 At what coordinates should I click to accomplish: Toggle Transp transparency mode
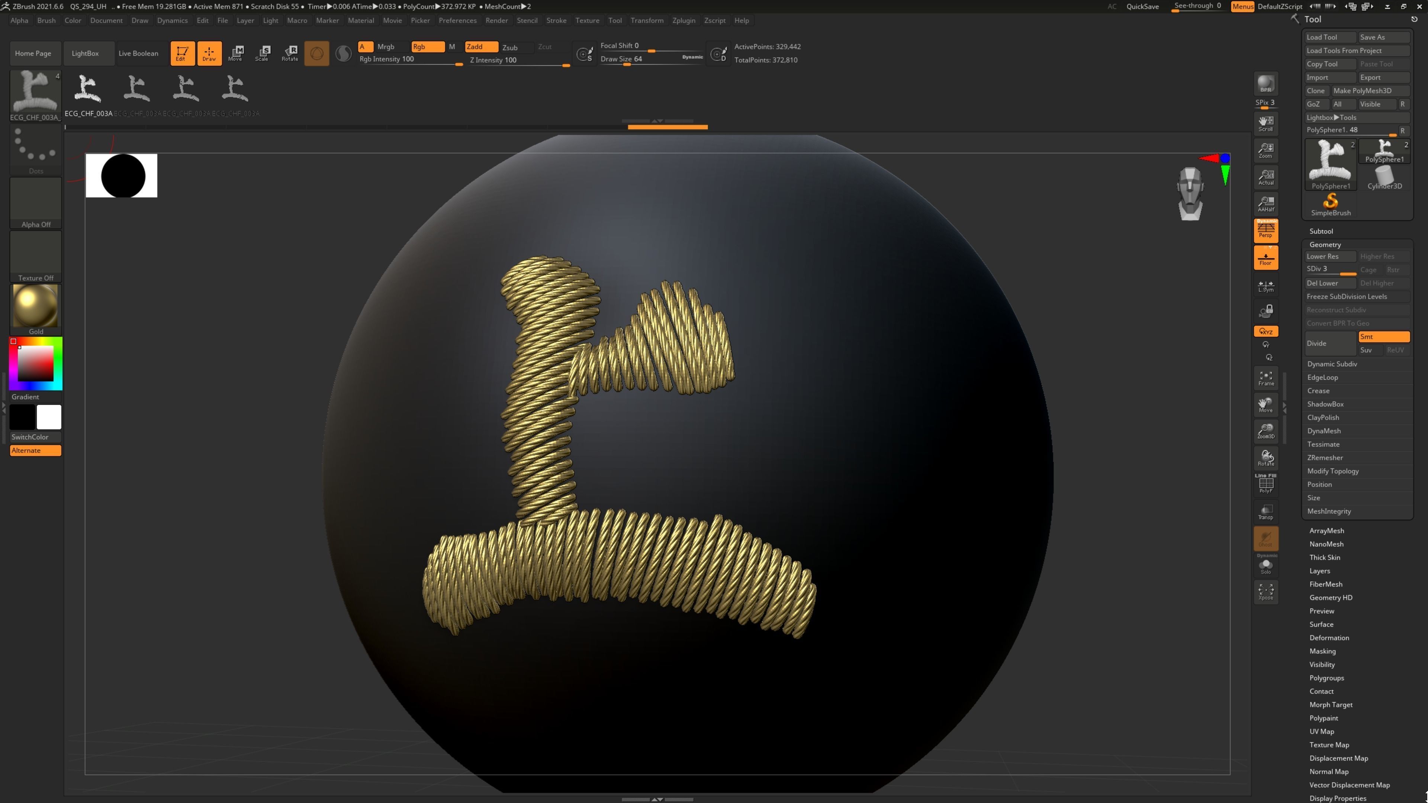pyautogui.click(x=1265, y=512)
